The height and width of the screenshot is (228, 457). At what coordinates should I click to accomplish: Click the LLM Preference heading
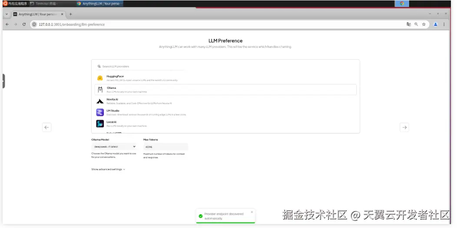tap(225, 40)
